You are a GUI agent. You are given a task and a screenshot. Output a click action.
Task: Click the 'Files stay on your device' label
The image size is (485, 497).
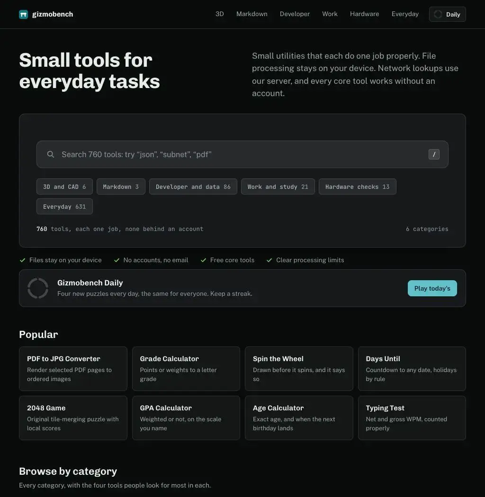(65, 260)
